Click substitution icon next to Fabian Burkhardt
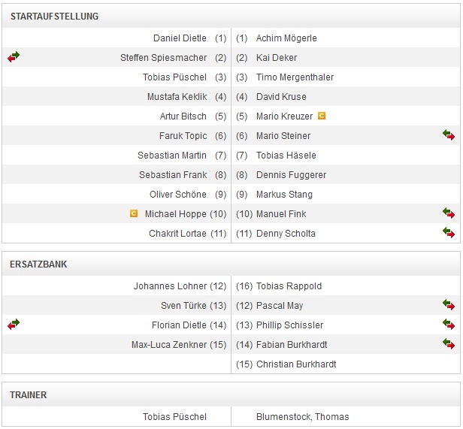Viewport: 463px width, 429px height. click(x=449, y=344)
